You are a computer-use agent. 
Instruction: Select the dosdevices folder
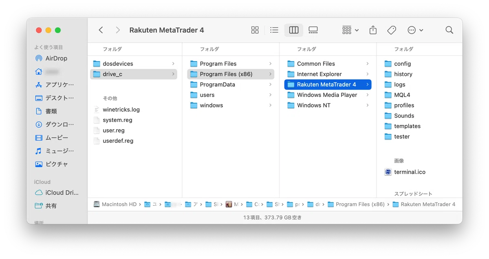[x=134, y=63]
